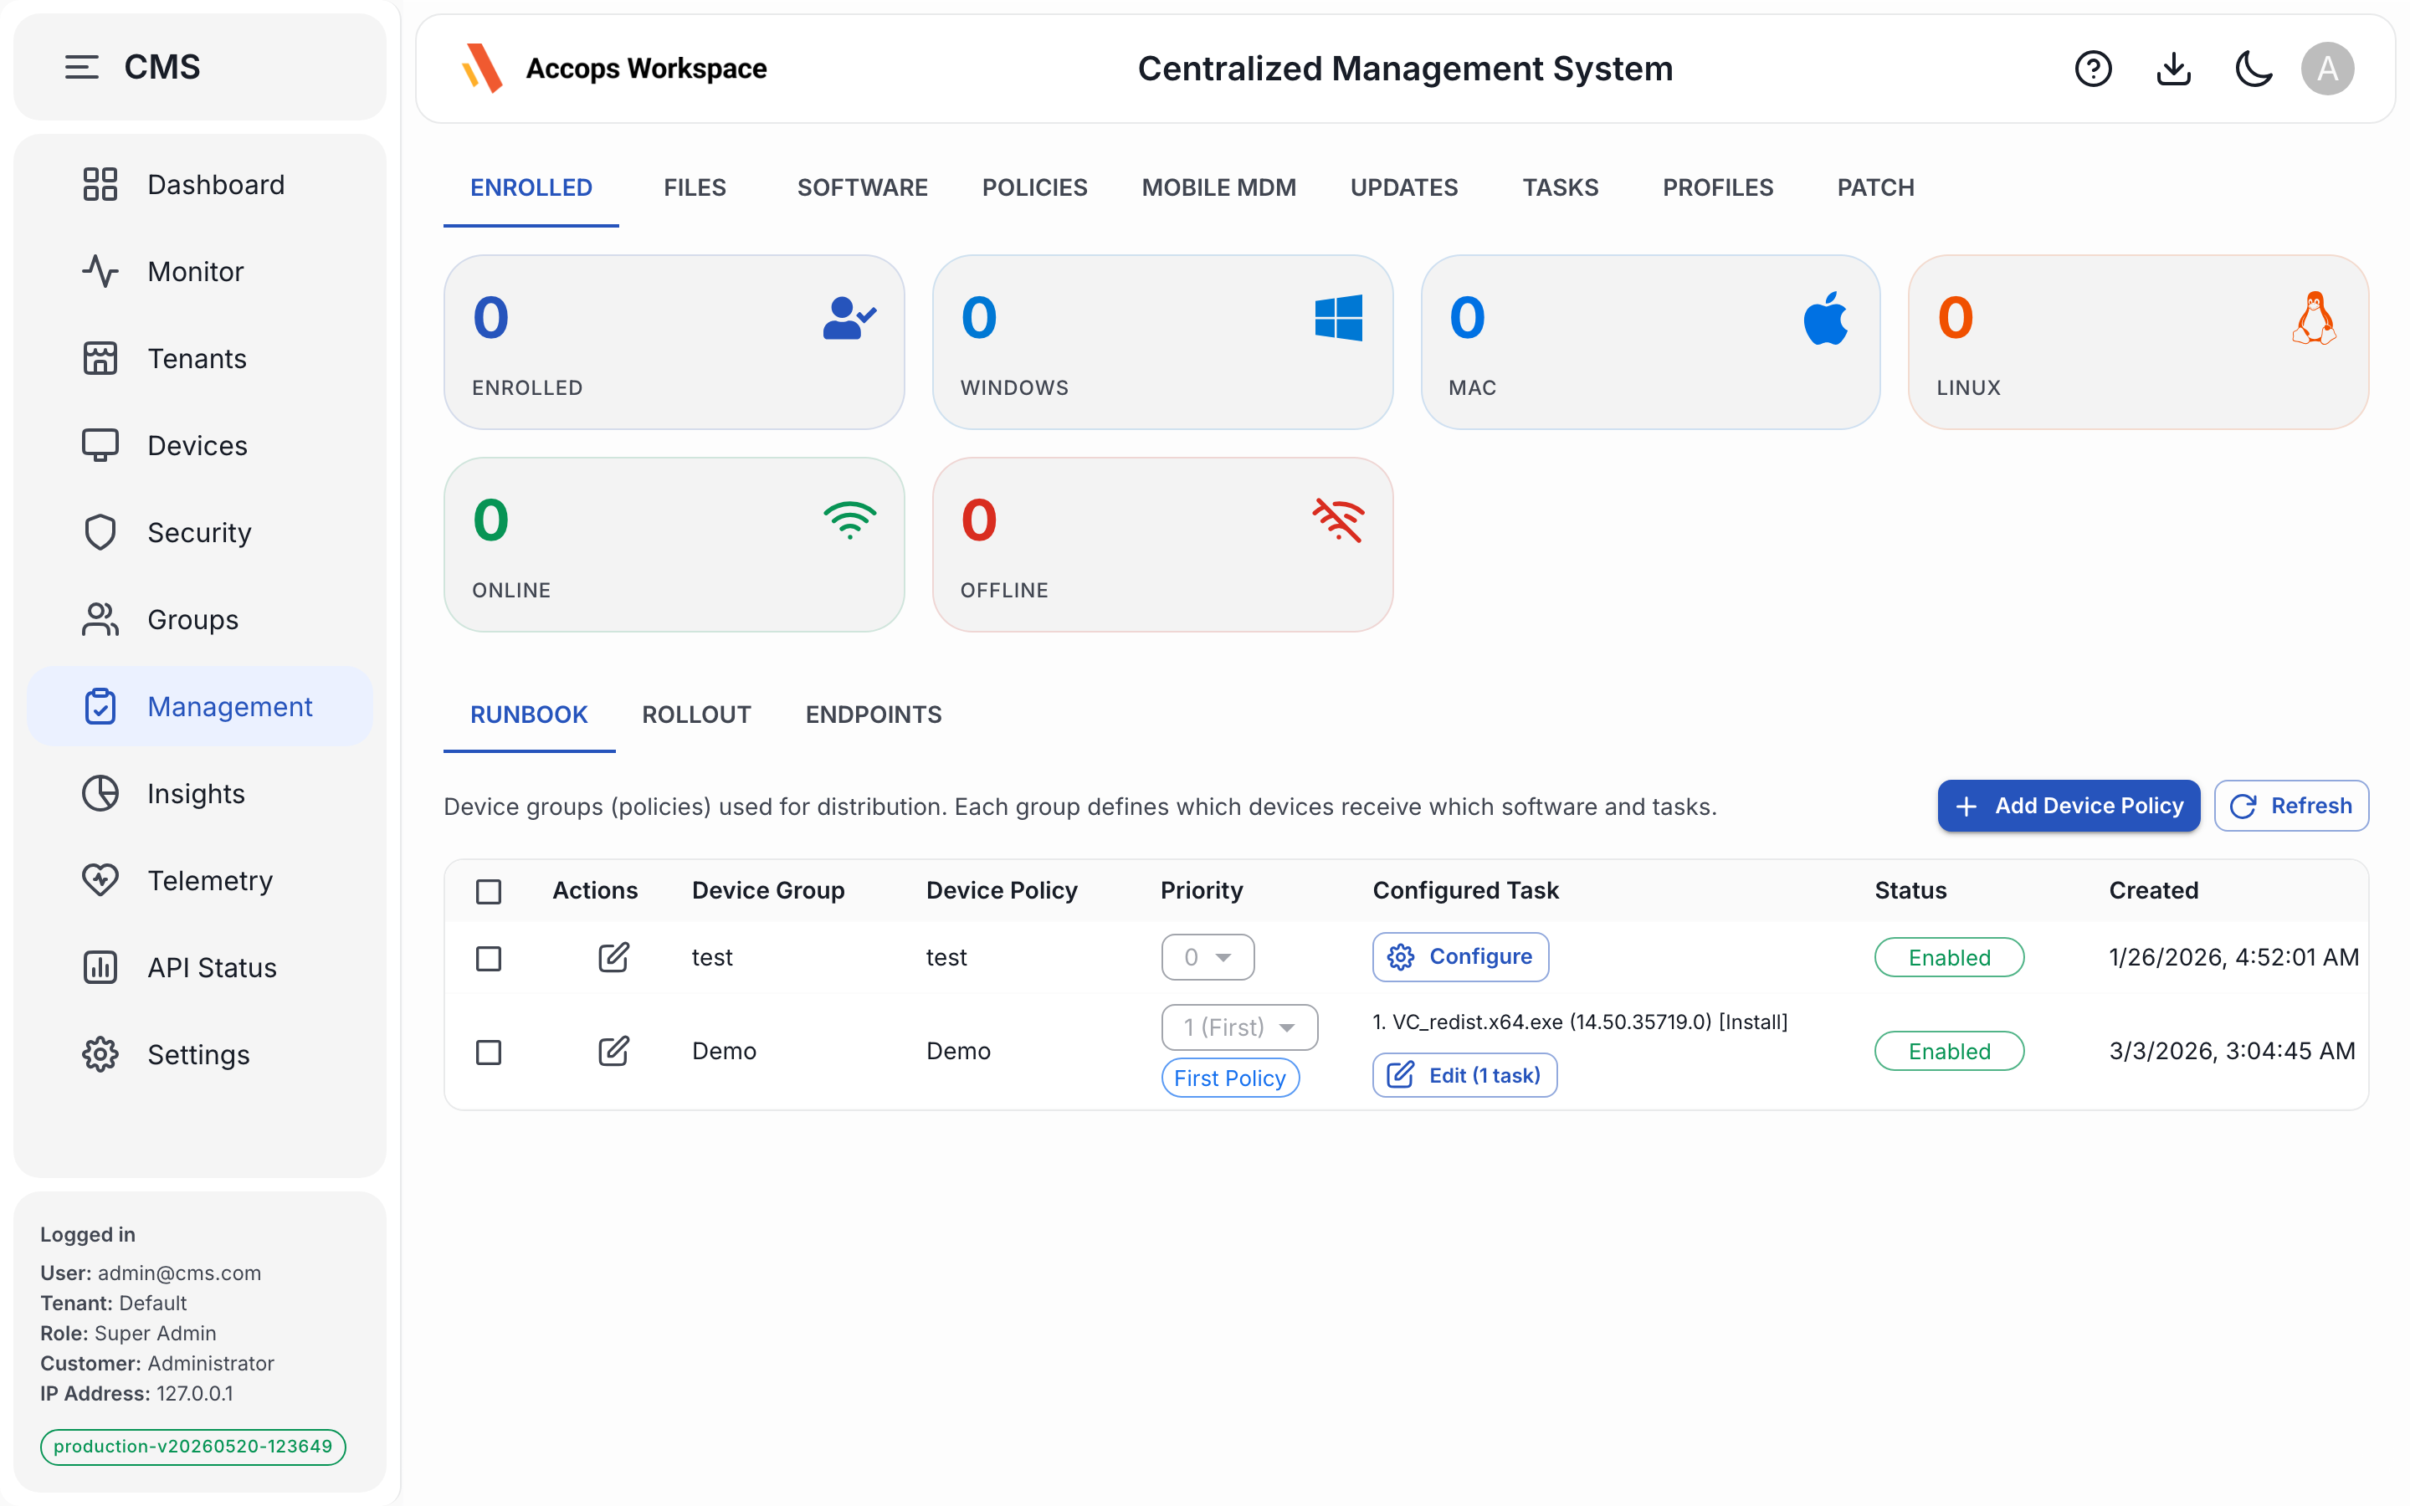Click the Status column header
The width and height of the screenshot is (2410, 1506).
pyautogui.click(x=1910, y=889)
